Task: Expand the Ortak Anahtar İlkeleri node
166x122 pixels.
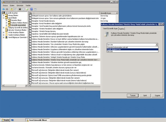Action: coord(3,32)
